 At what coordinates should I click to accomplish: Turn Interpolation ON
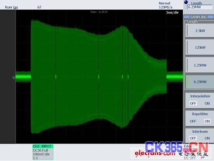207,103
